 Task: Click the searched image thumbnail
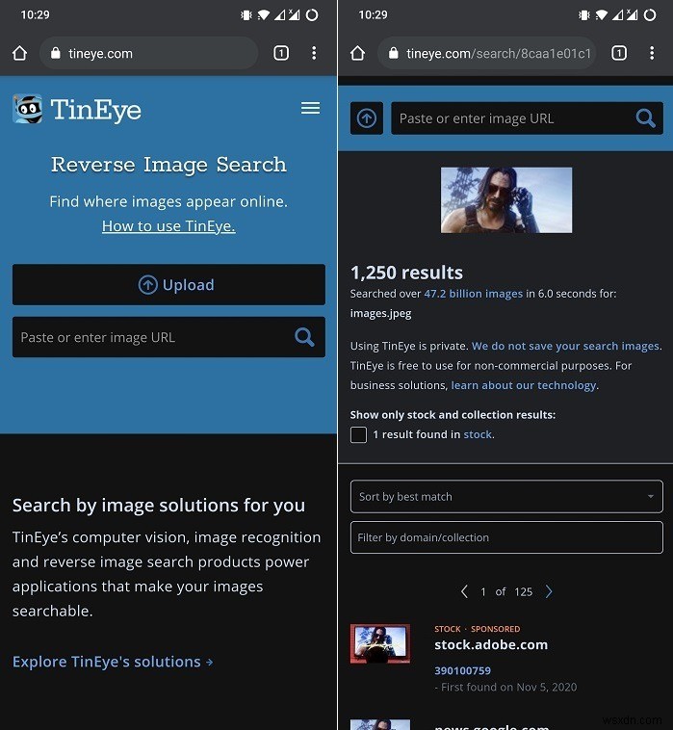point(506,200)
